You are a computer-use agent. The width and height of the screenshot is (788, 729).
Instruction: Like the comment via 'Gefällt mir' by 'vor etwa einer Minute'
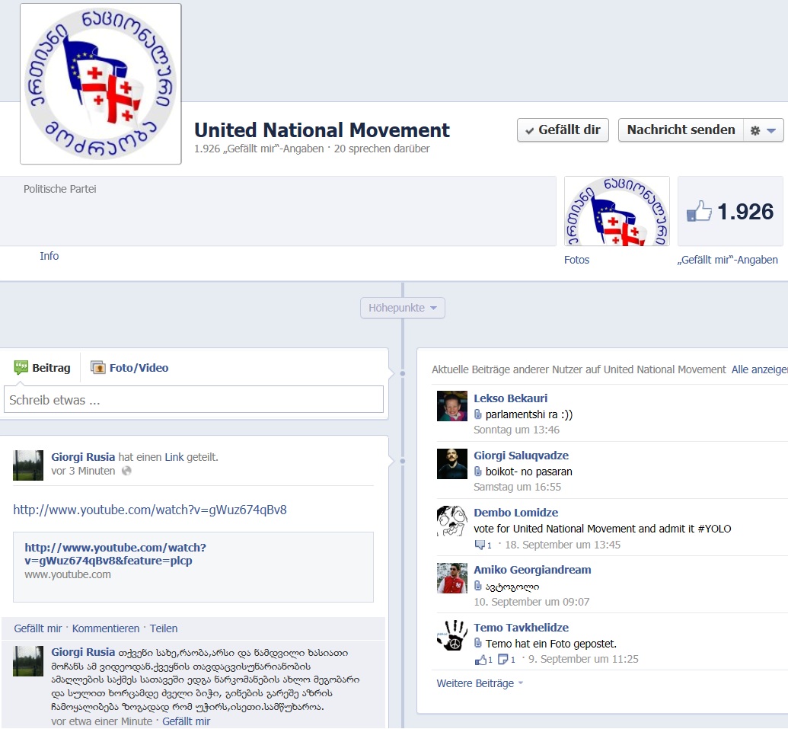[186, 721]
